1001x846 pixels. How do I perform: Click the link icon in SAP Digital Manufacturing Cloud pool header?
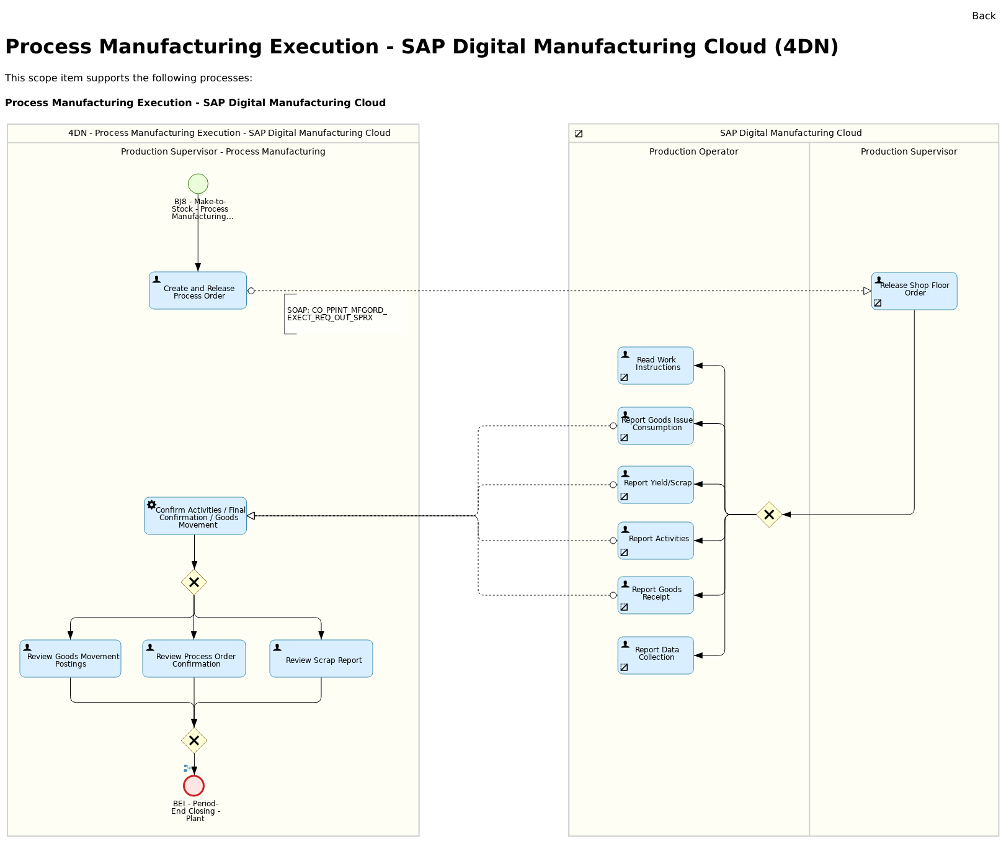click(x=579, y=133)
